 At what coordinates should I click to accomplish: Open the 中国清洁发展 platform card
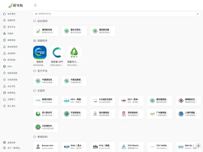pyautogui.click(x=46, y=81)
